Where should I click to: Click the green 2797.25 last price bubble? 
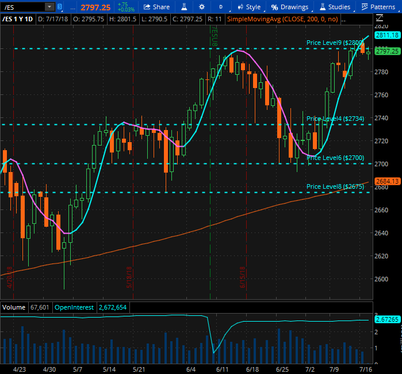388,51
